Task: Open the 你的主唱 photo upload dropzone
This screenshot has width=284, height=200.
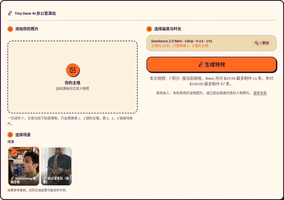Action: [x=72, y=77]
